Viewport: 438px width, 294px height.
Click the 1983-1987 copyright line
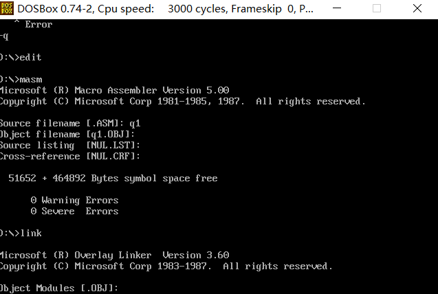click(x=165, y=266)
